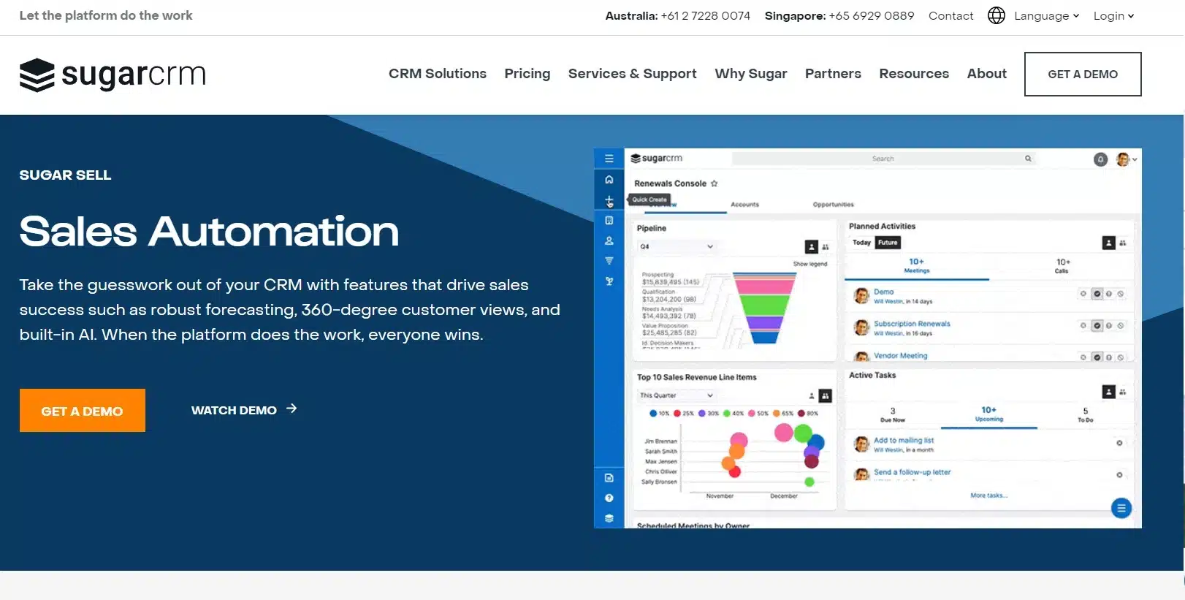Click the SugarCRM logo in the header
The image size is (1185, 600).
(x=113, y=75)
